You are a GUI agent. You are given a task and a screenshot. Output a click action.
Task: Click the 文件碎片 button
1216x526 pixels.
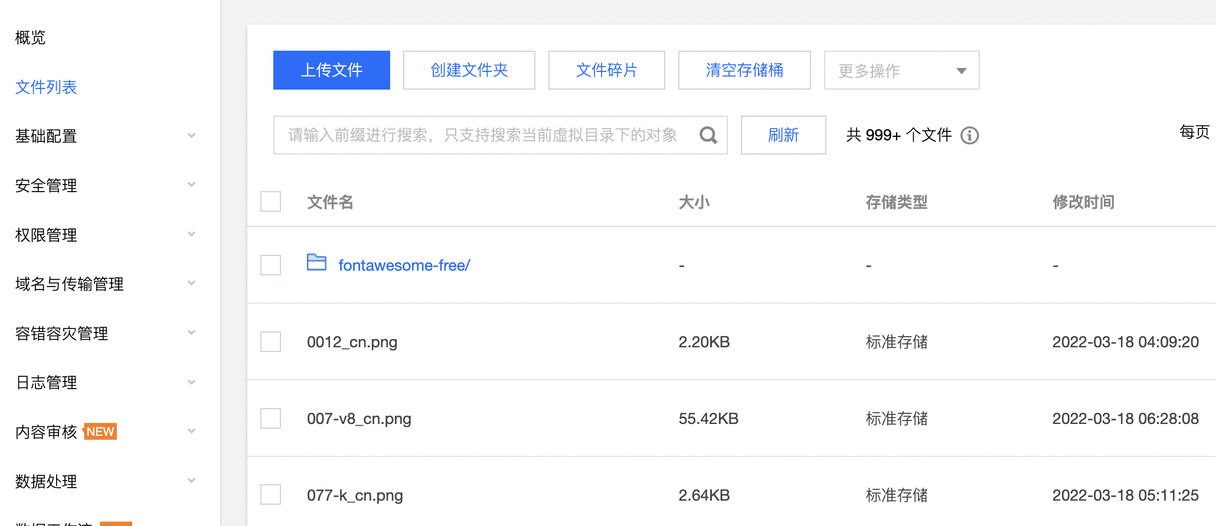coord(607,70)
